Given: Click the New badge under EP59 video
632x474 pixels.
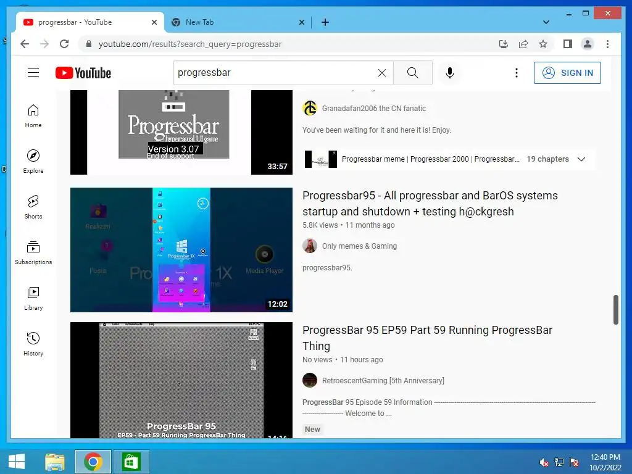Looking at the screenshot, I should click(312, 430).
